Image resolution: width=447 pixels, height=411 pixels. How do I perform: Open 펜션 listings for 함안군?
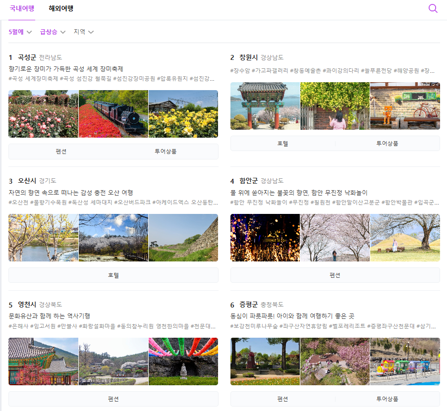click(335, 274)
